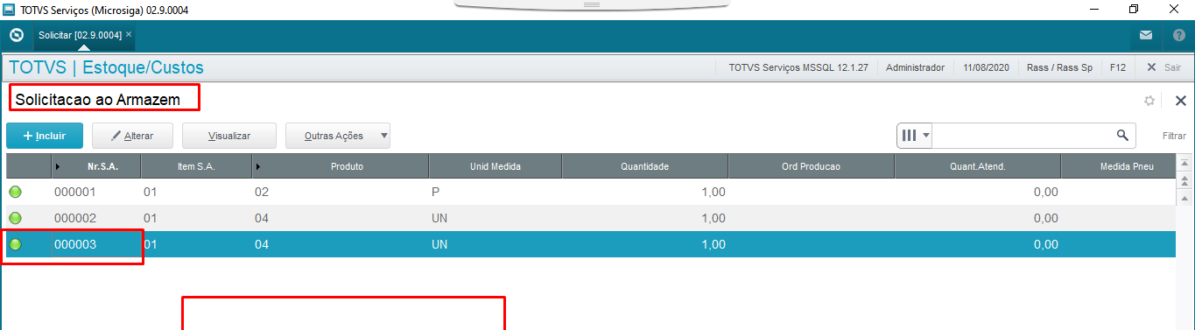Click TOTVS Serviços MSSQL 12.1.27 environment label
This screenshot has width=1195, height=330.
click(x=798, y=67)
